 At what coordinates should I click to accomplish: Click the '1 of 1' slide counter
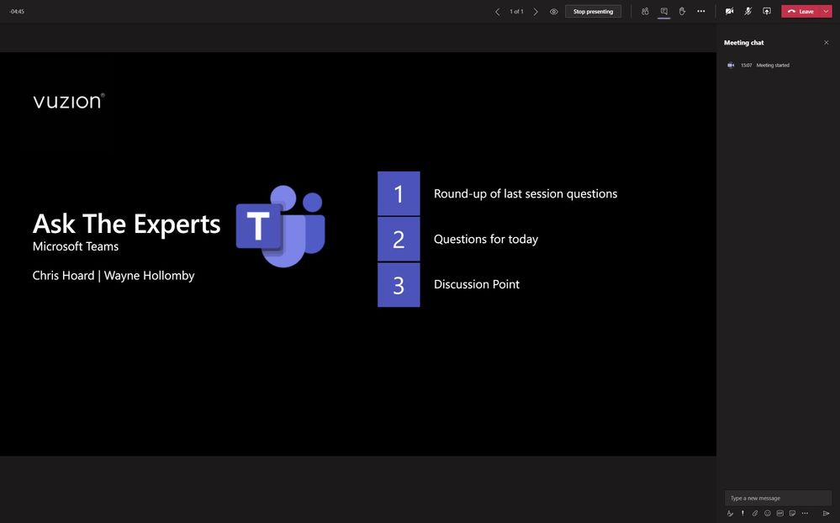tap(516, 11)
